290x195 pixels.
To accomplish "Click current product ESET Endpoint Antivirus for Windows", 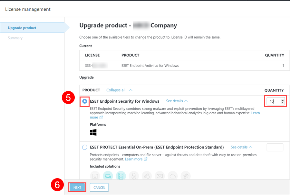I will (150, 66).
